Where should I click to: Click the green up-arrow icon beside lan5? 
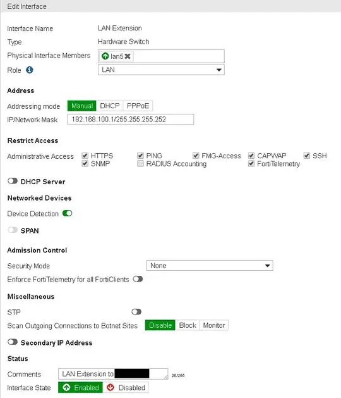tap(105, 56)
